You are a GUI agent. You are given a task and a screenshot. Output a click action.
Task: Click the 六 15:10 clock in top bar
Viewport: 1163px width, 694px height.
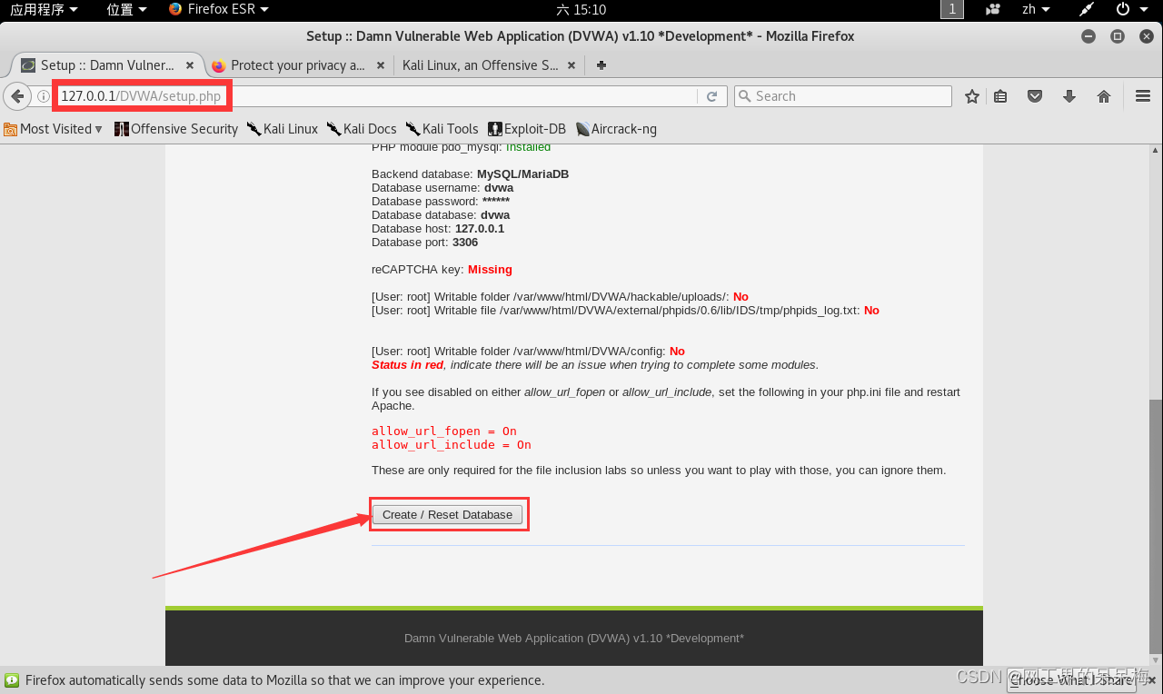tap(581, 9)
